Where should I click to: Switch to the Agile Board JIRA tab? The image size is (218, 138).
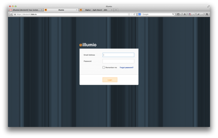pos(96,10)
